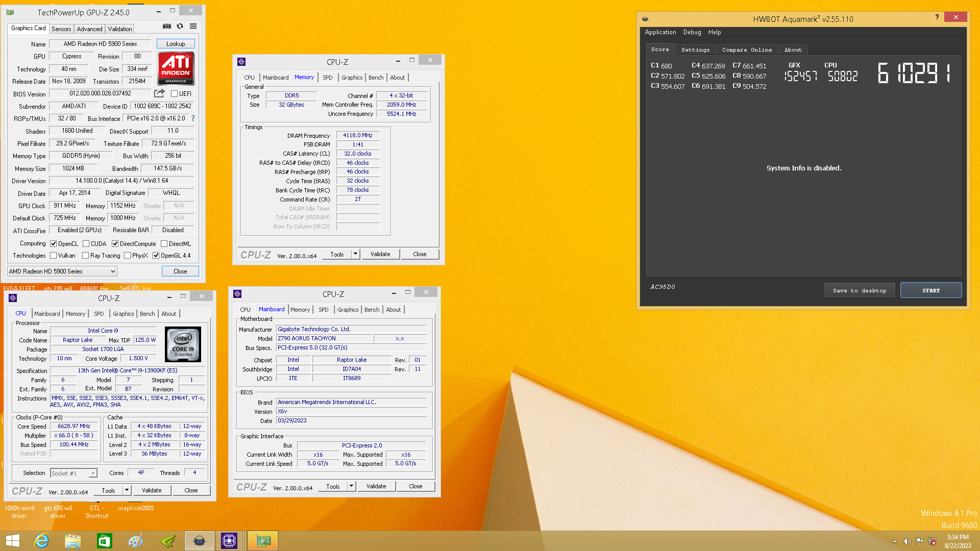Open snaphsot0005 desktop icon
Viewport: 980px width, 551px height.
(136, 508)
